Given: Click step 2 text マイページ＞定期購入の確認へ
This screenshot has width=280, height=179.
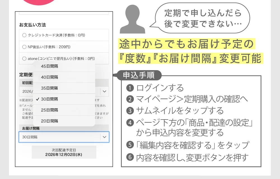Looking at the screenshot, I should [192, 99].
